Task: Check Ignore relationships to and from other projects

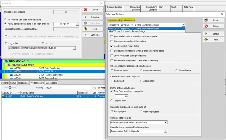Action: (111, 36)
